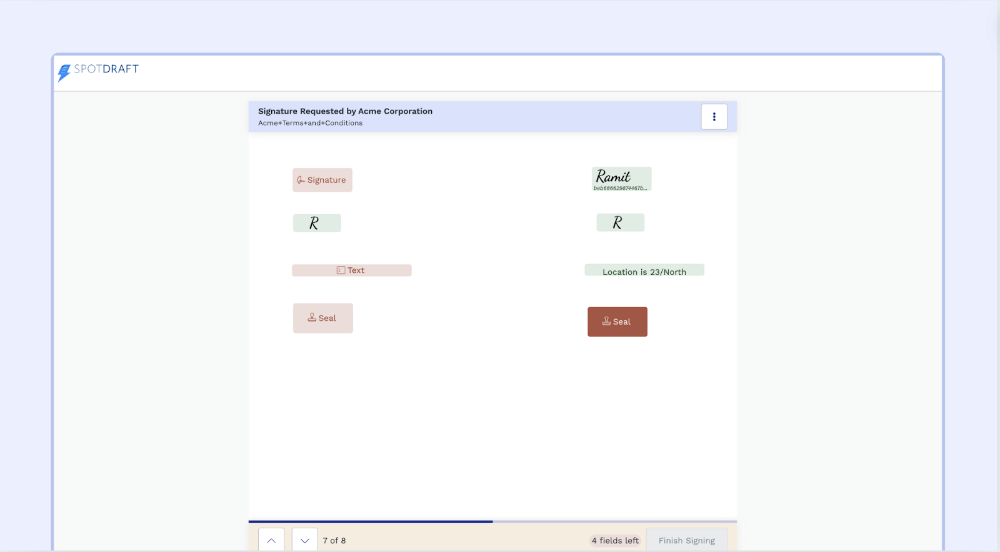Click the empty Signature field

point(322,180)
